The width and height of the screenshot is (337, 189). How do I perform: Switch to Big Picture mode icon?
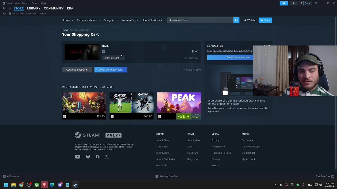[316, 3]
